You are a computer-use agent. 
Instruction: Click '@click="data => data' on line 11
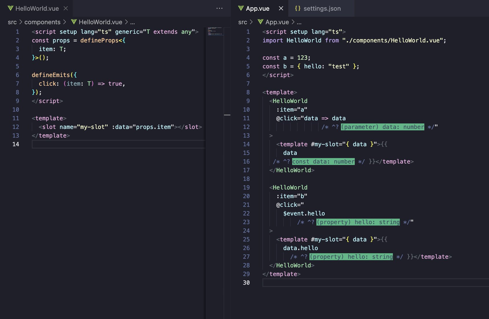pyautogui.click(x=311, y=118)
